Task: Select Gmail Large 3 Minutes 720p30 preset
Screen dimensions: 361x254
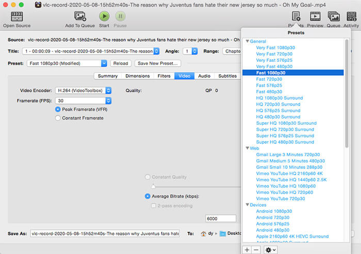Action: [288, 155]
